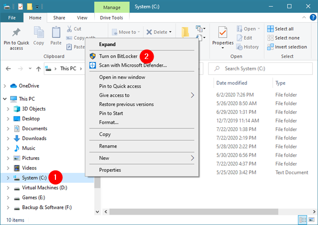Collapse the ribbon with the chevron
The width and height of the screenshot is (318, 225).
click(x=304, y=18)
